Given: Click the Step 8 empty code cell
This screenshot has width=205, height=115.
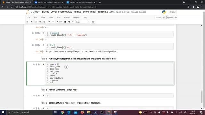Looking at the screenshot, I should click(109, 96).
